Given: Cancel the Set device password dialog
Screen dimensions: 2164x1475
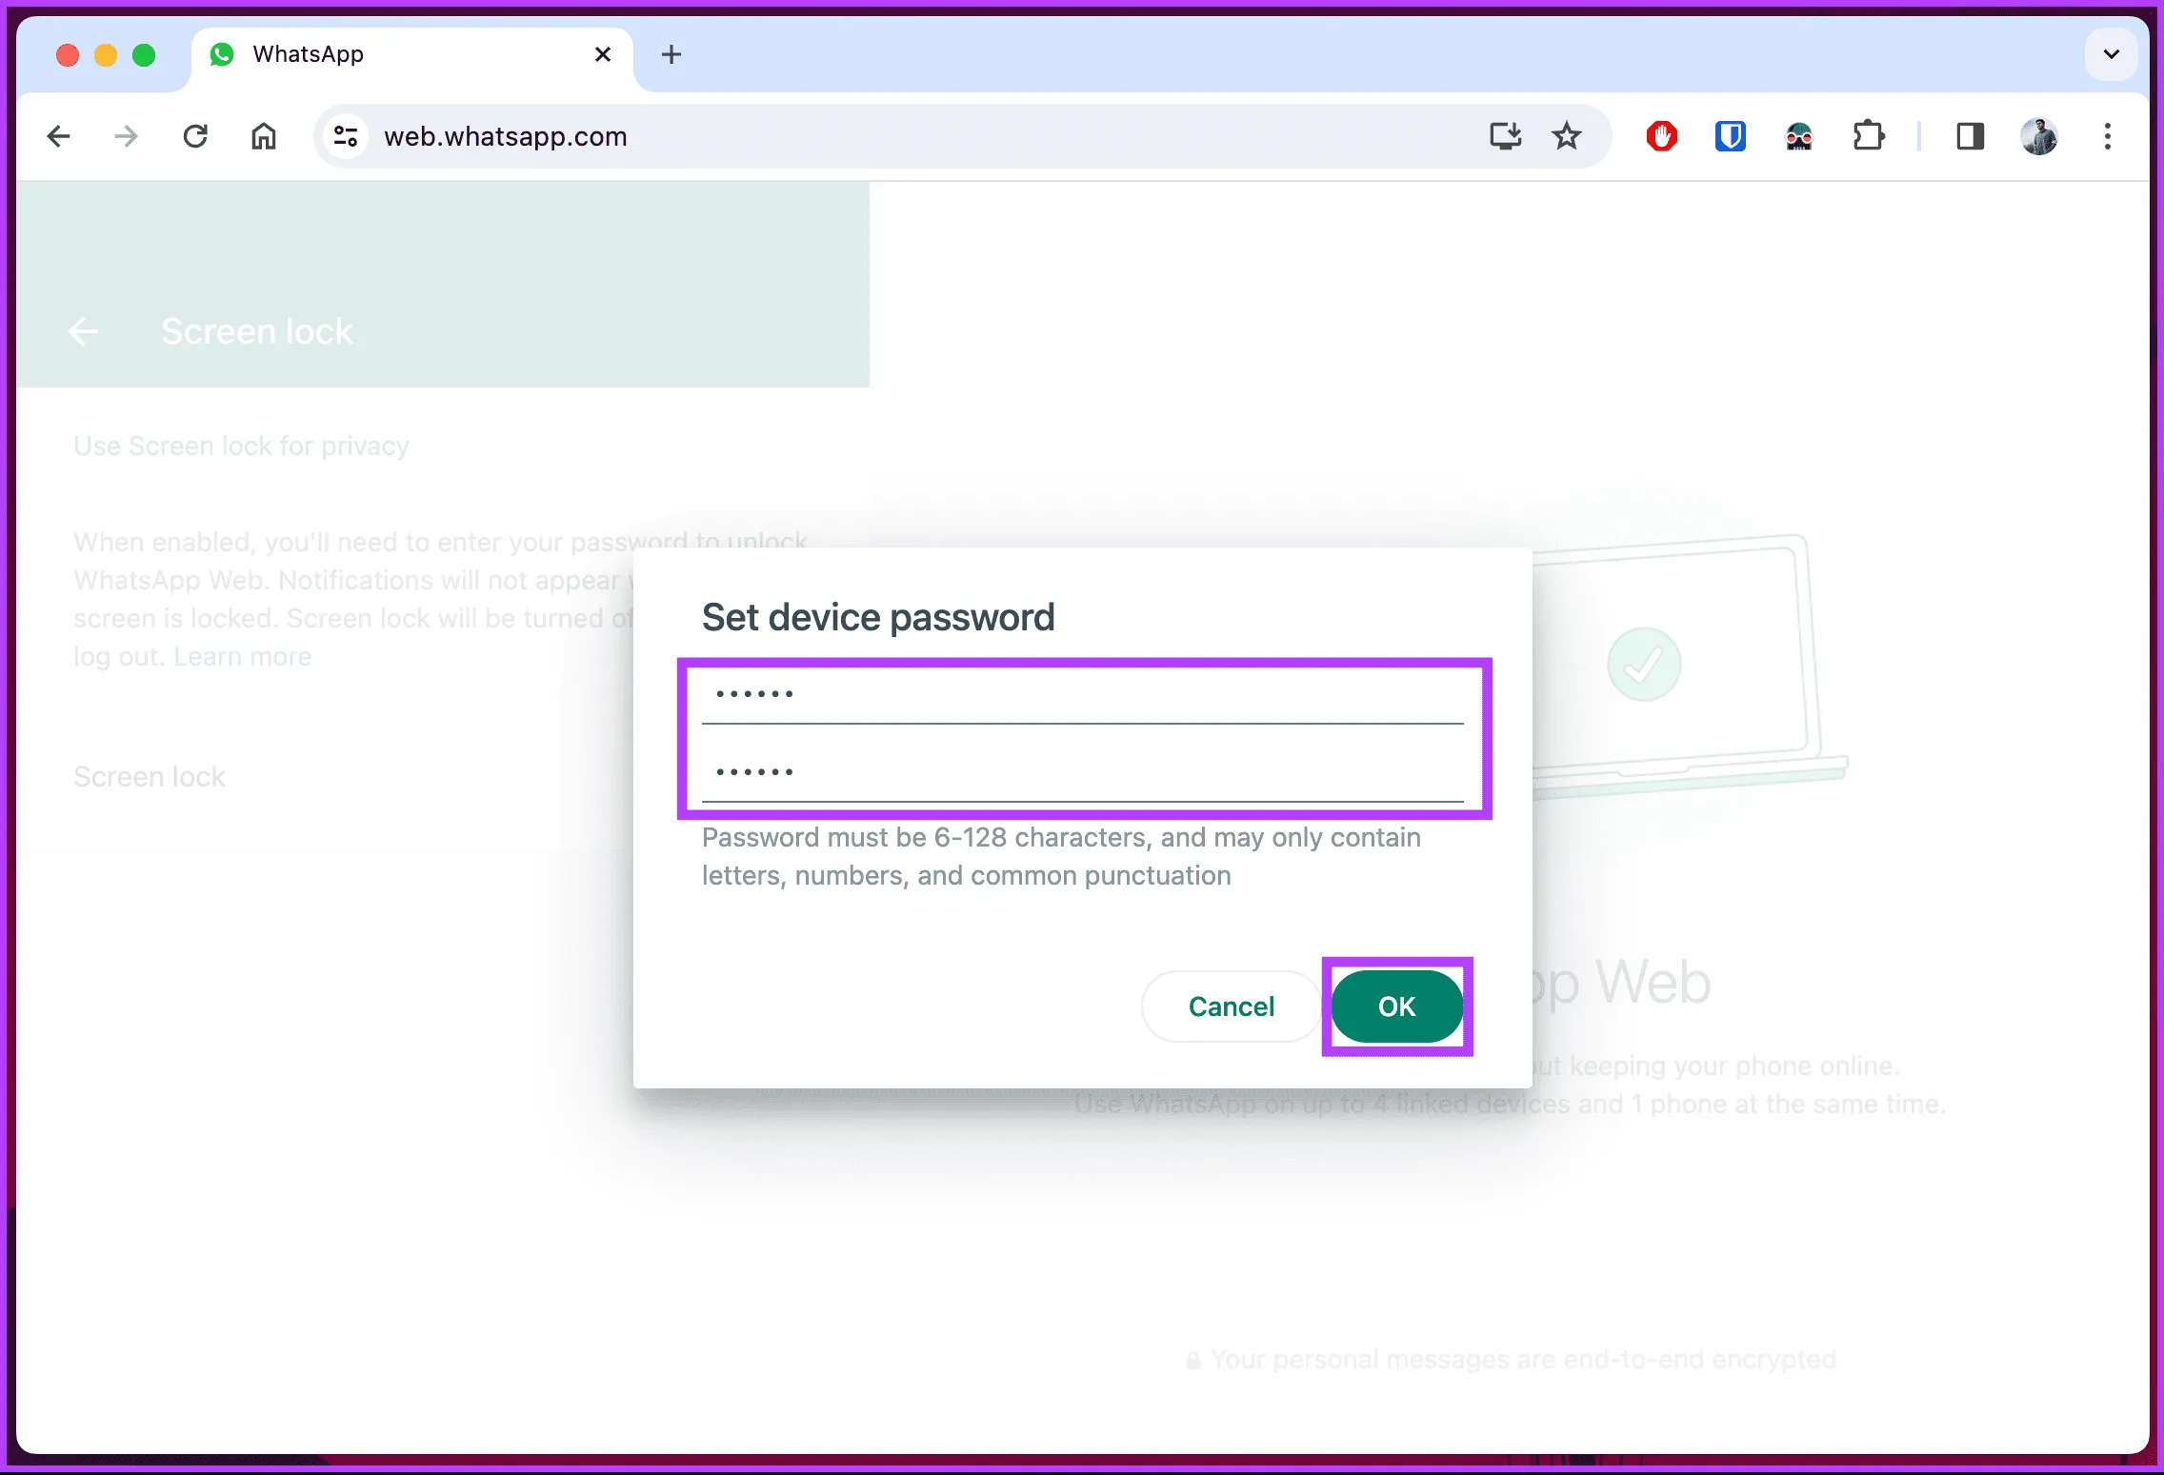Looking at the screenshot, I should tap(1231, 1007).
